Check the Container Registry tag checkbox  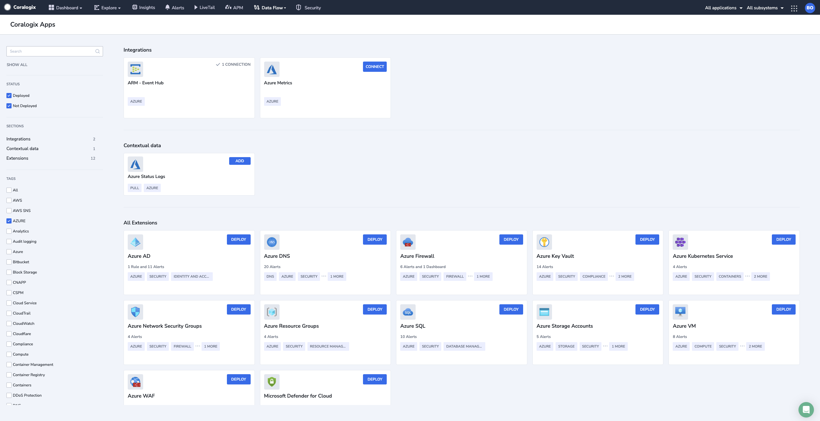[9, 375]
